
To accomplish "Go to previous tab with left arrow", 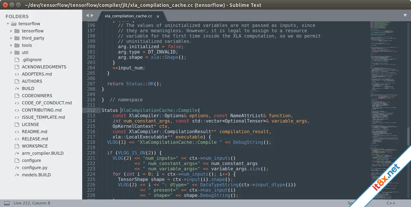I will coord(87,15).
